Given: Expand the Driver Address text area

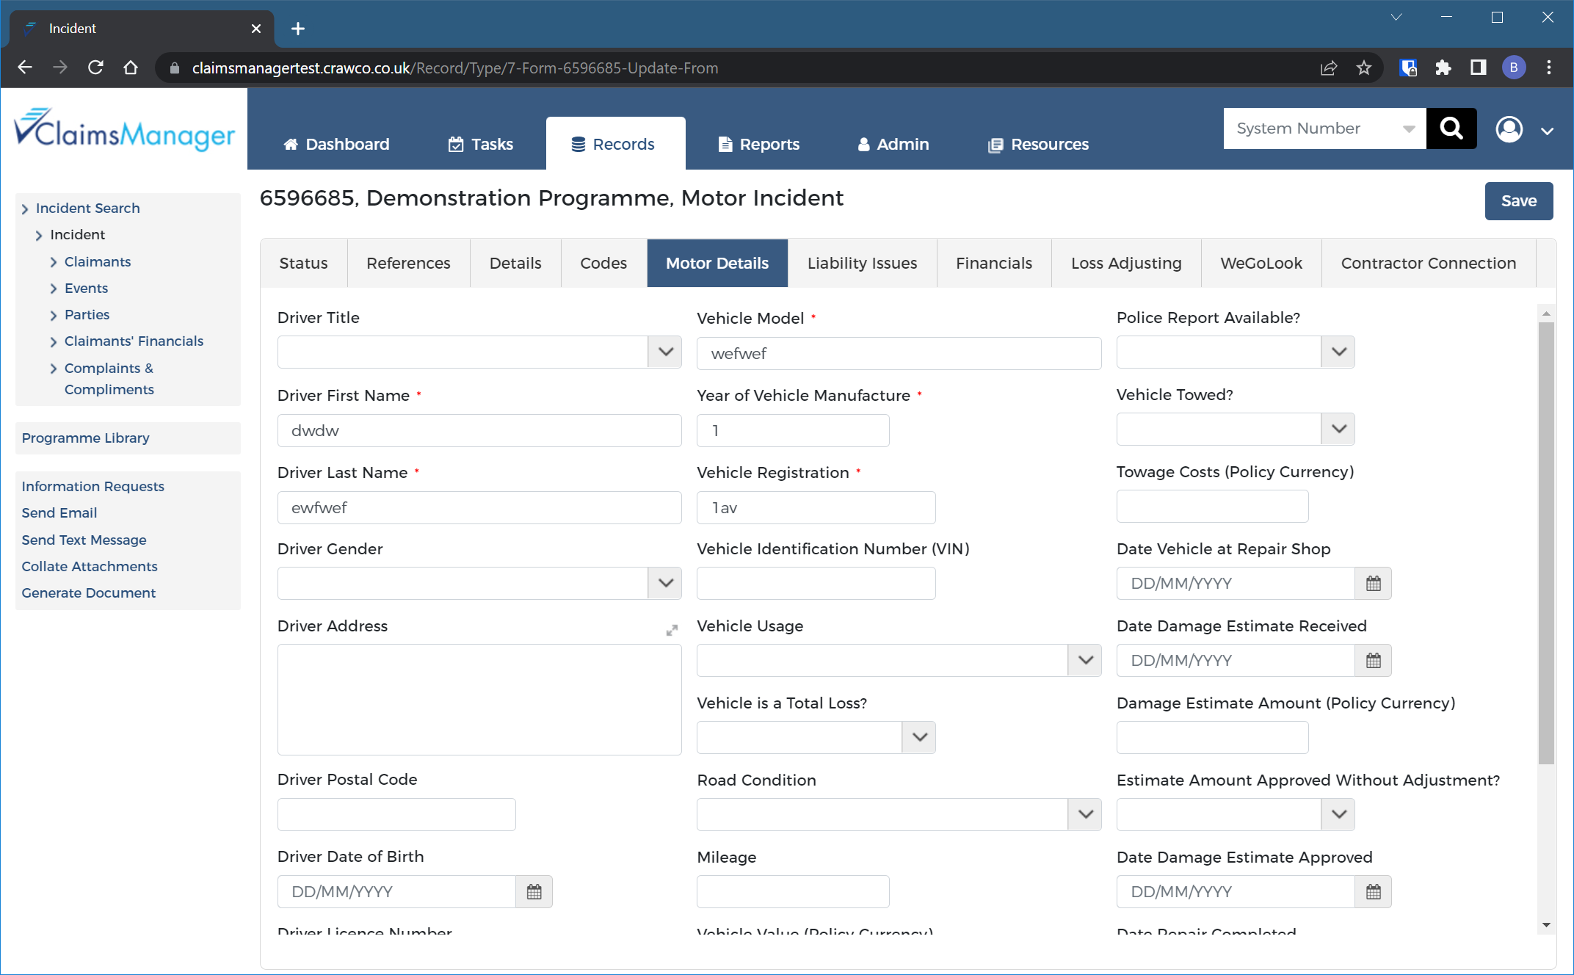Looking at the screenshot, I should coord(672,630).
